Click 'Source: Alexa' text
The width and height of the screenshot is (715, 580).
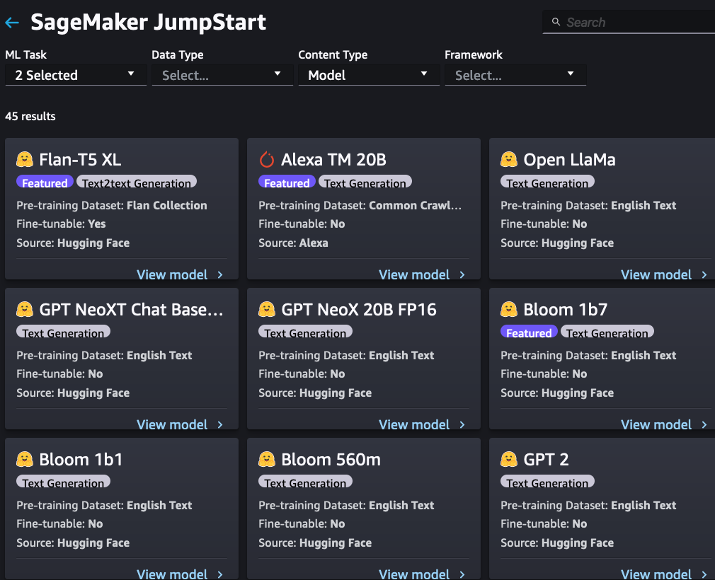click(x=293, y=243)
